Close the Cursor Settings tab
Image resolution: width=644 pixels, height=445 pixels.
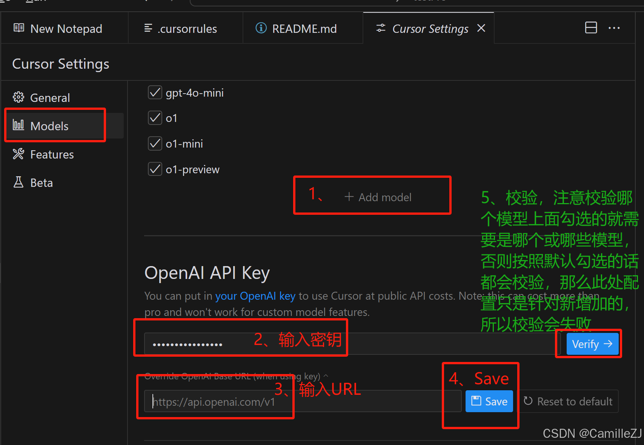click(x=481, y=28)
